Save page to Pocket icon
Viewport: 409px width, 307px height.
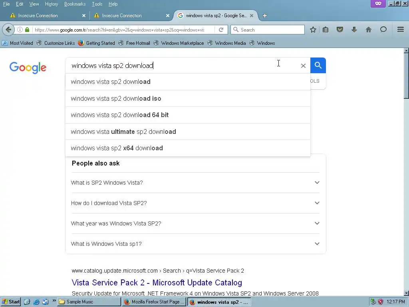point(340,30)
